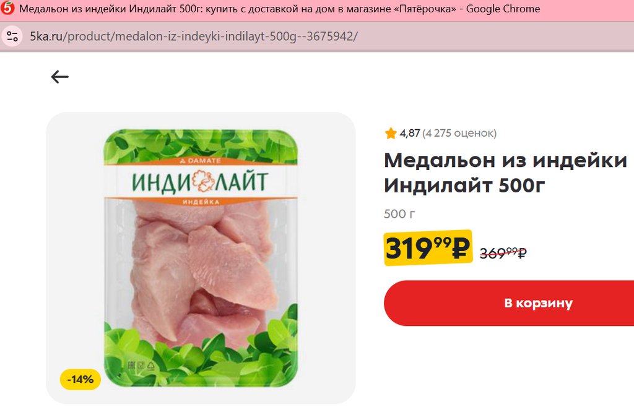634x410 pixels.
Task: Open the turkey medallion product photo
Action: [201, 258]
